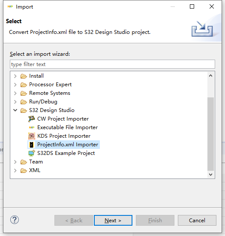Click the KDS Project Importer icon
The width and height of the screenshot is (225, 236).
coord(32,136)
